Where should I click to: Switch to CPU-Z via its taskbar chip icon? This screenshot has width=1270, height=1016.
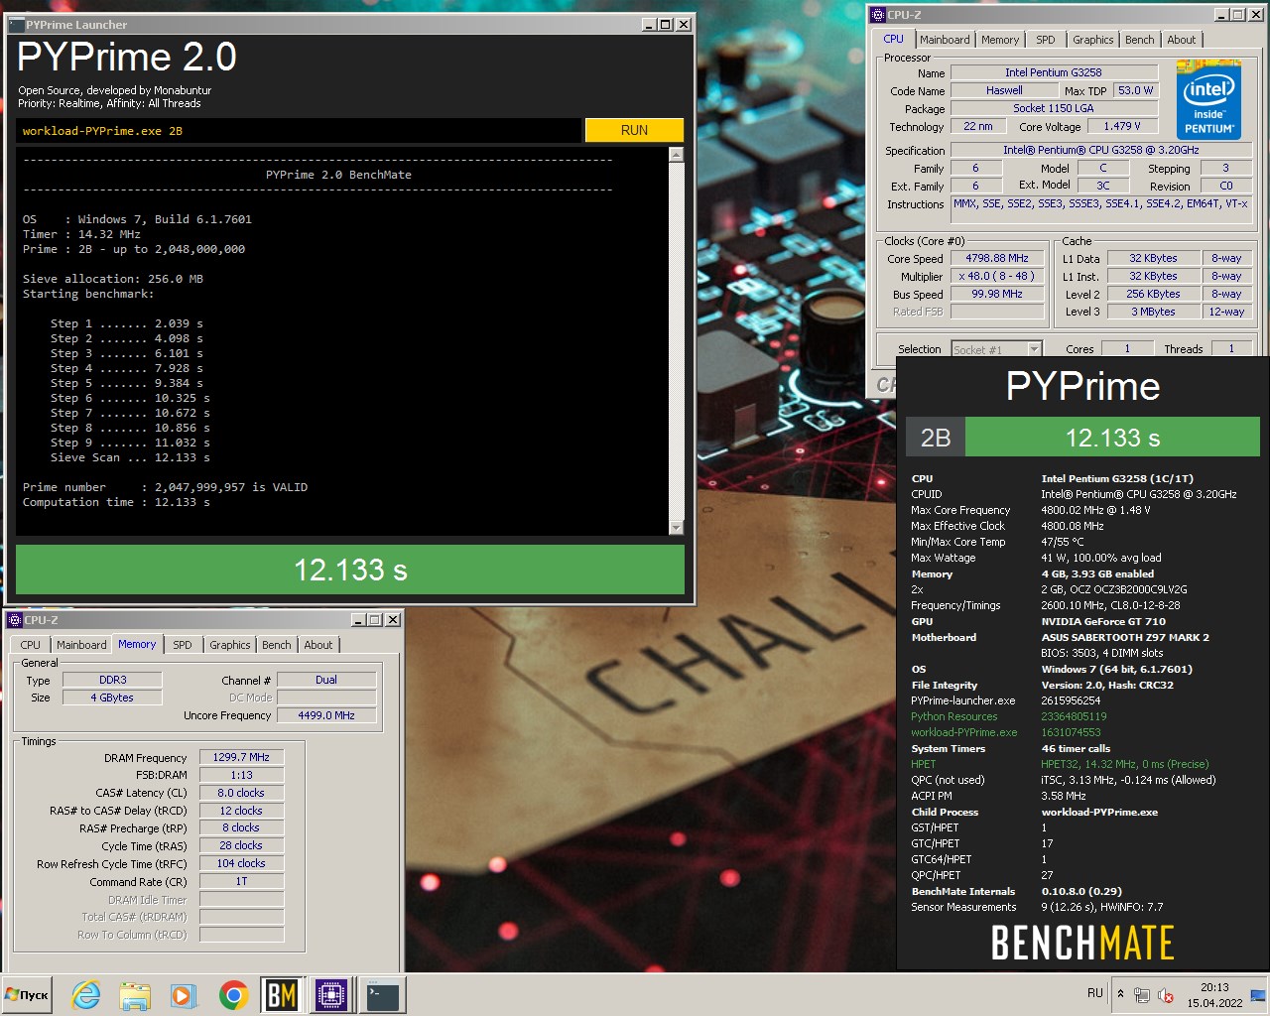pyautogui.click(x=330, y=994)
